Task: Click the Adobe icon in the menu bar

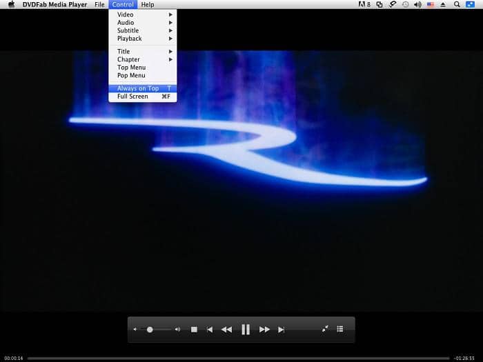Action: tap(364, 4)
